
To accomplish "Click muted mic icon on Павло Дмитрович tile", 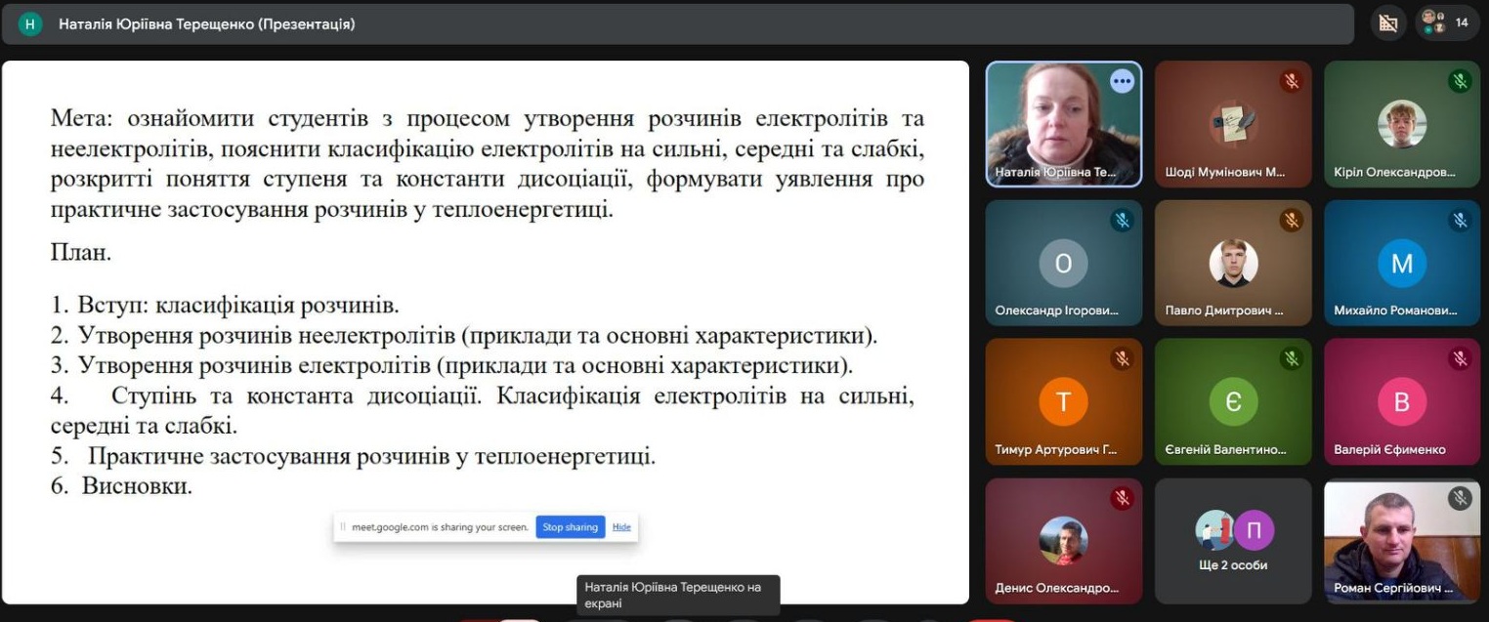I will pyautogui.click(x=1292, y=221).
